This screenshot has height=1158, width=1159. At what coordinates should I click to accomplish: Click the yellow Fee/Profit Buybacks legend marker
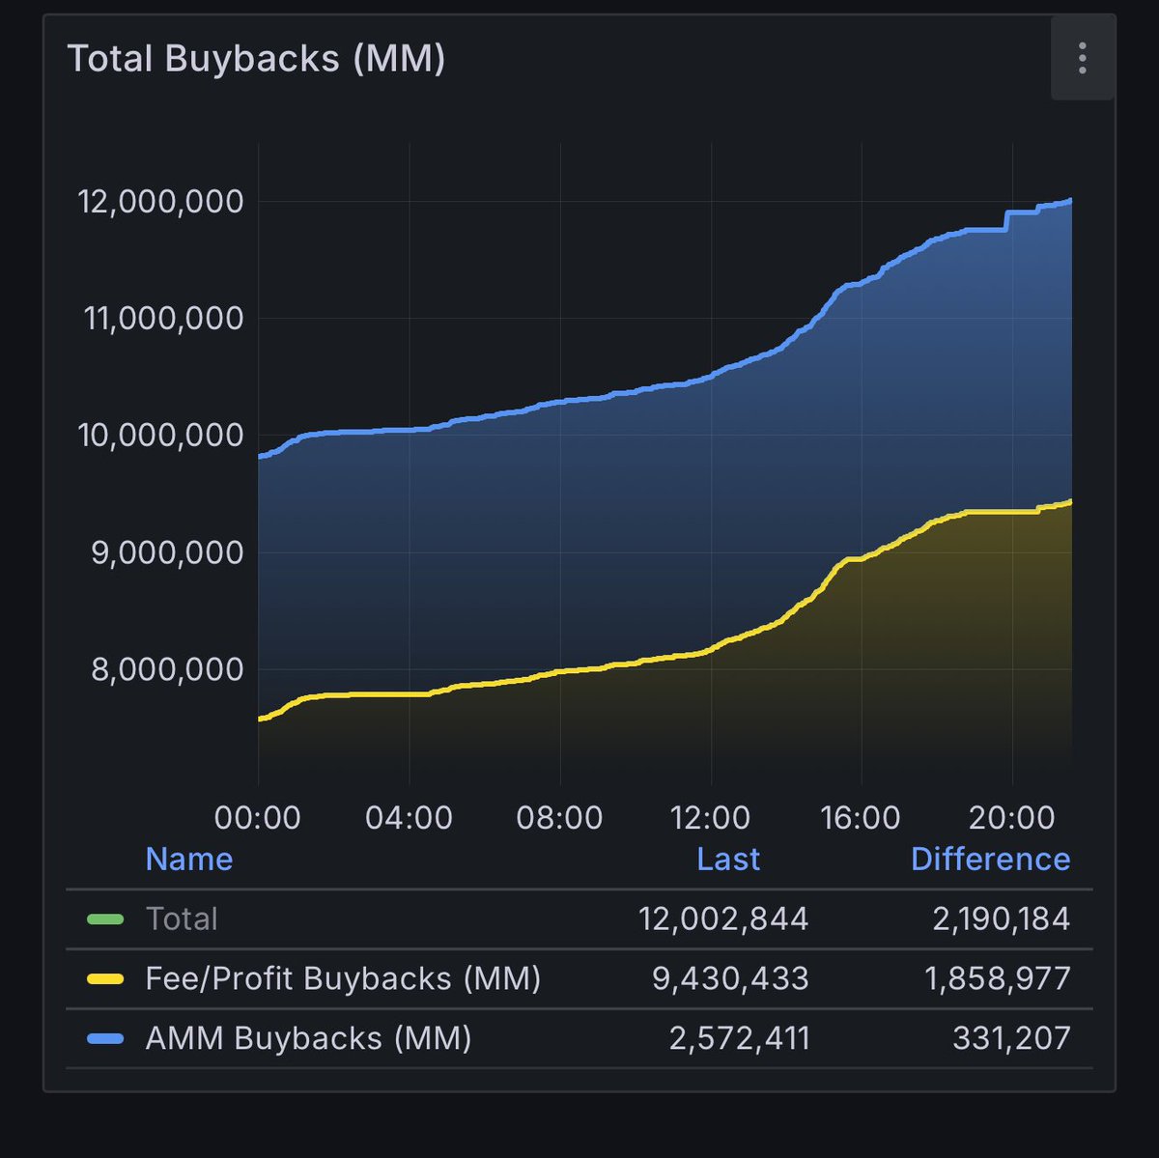tap(104, 978)
